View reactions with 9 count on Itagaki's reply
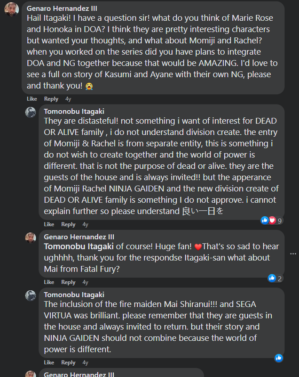 272,221
